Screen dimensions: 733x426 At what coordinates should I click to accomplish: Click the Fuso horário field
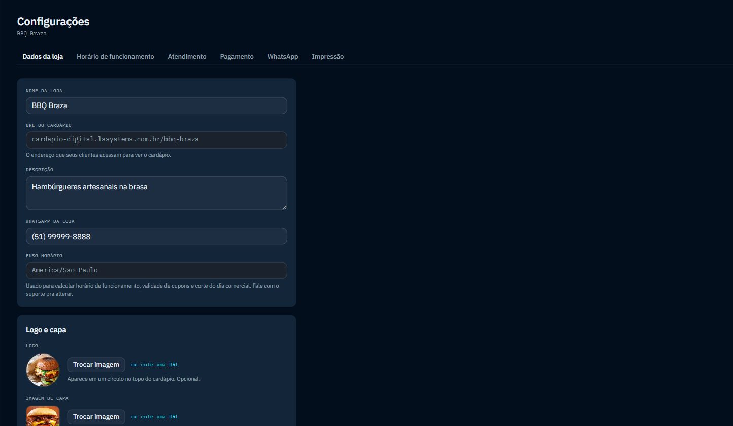click(156, 270)
